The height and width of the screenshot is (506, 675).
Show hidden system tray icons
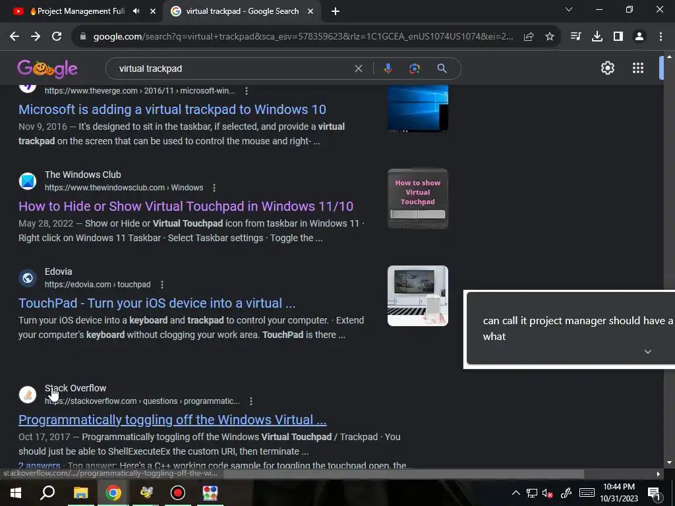(515, 493)
